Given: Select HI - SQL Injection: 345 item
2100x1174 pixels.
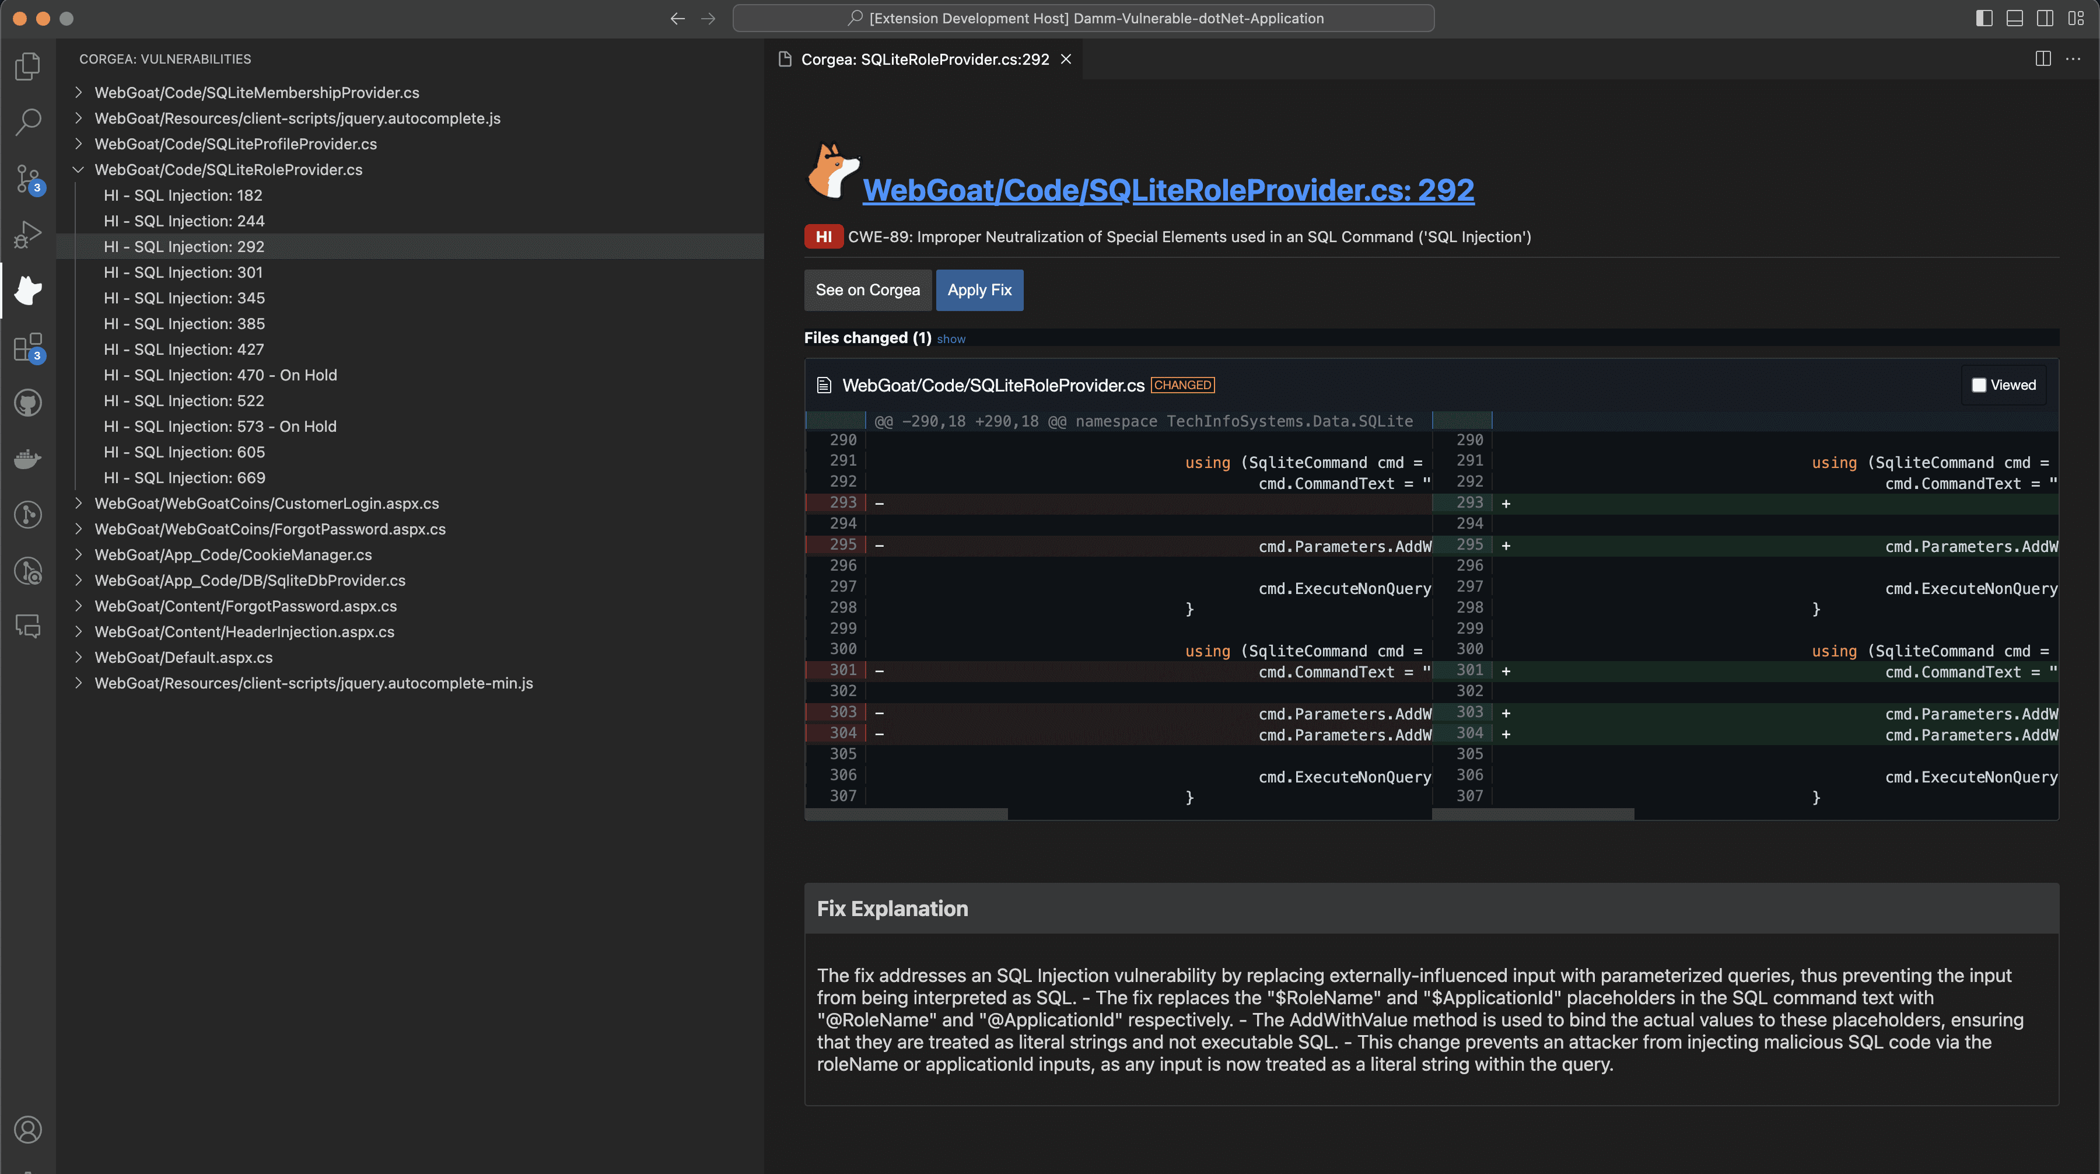Looking at the screenshot, I should point(184,298).
